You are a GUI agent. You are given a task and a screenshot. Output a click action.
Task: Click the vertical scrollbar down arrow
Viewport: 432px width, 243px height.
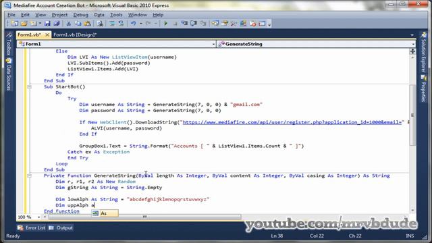pos(412,211)
